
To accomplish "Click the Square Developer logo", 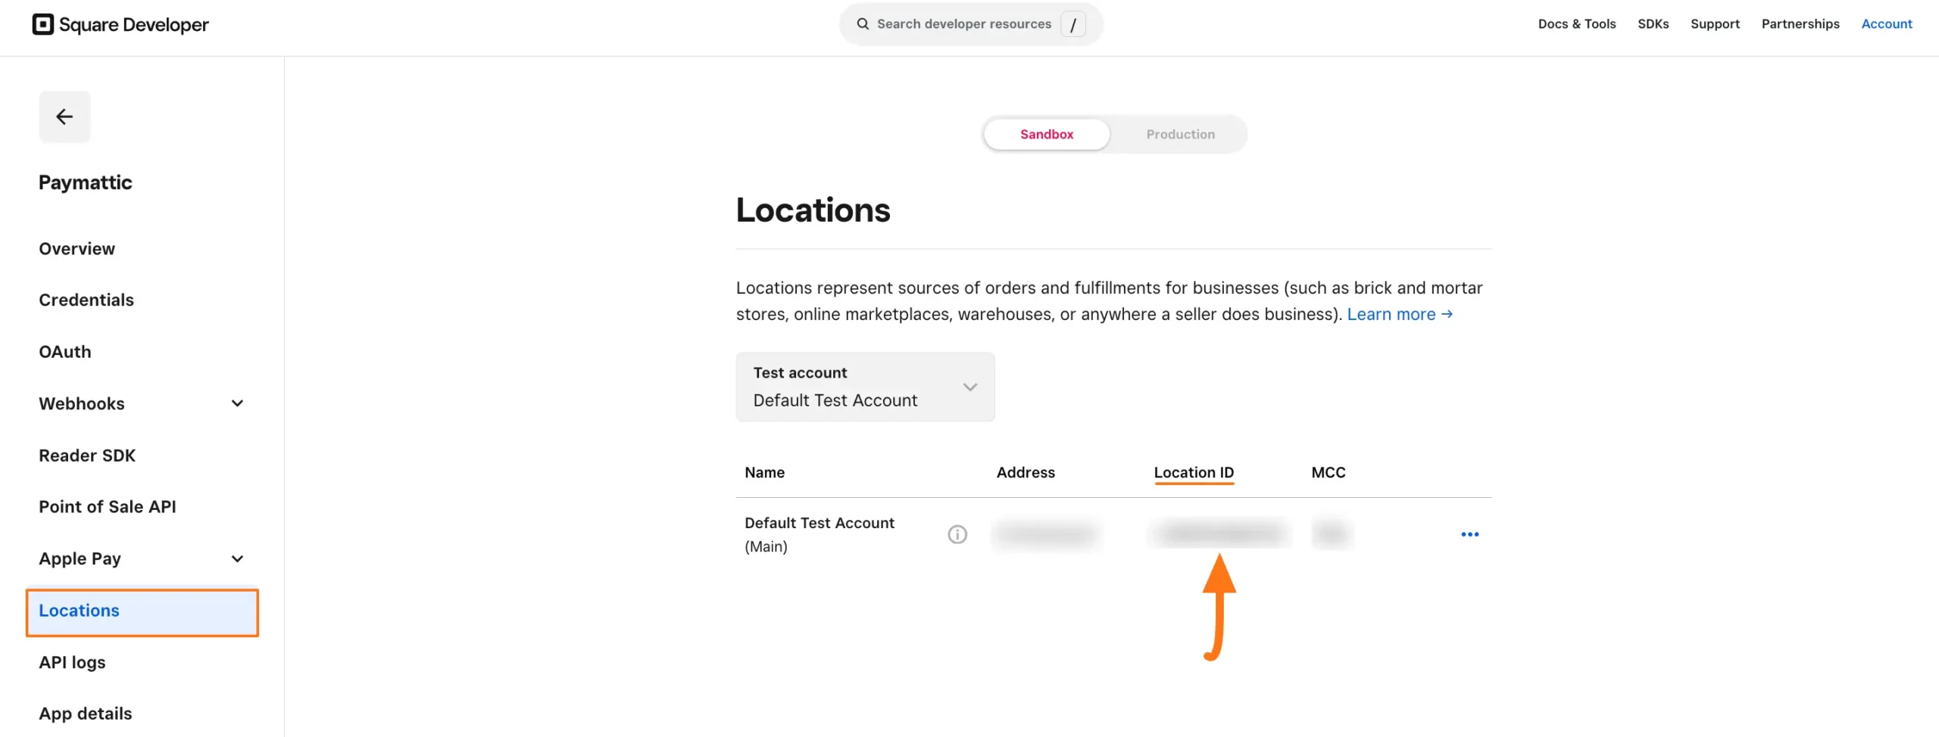I will tap(120, 23).
